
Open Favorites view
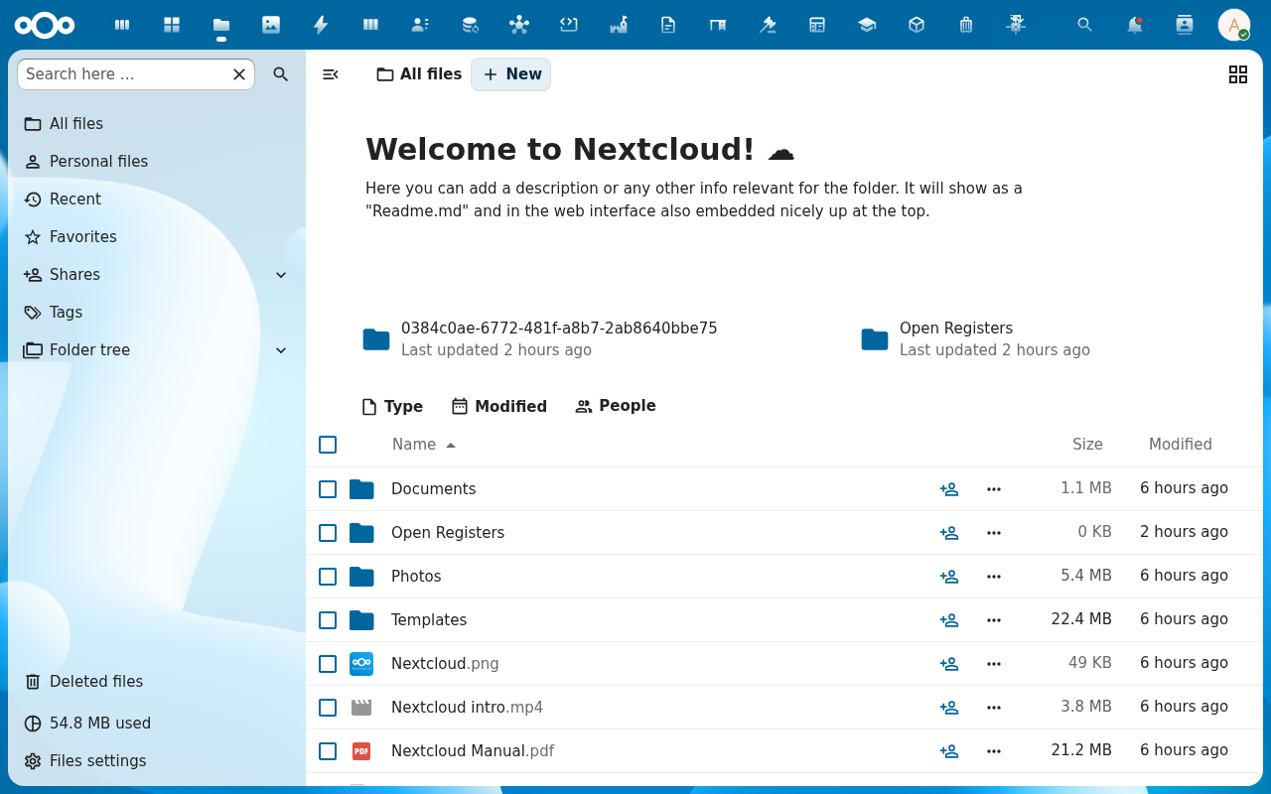pos(156,237)
